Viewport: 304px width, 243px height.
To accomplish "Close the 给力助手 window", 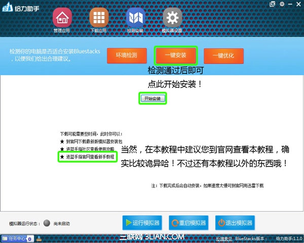I will 298,4.
